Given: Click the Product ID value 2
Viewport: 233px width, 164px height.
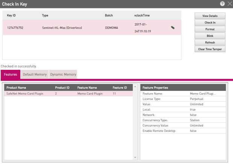Looking at the screenshot, I should (56, 93).
